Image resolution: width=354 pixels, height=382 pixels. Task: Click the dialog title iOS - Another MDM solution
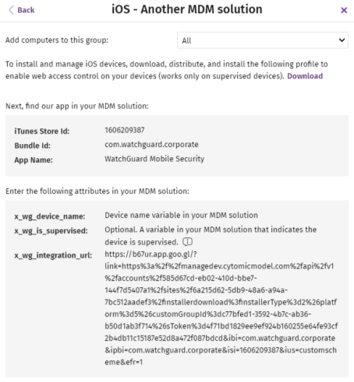(187, 9)
